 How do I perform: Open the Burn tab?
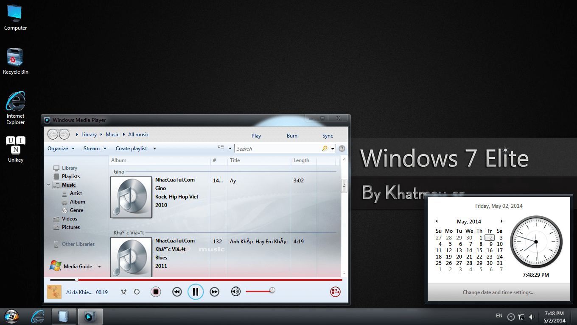(x=292, y=136)
